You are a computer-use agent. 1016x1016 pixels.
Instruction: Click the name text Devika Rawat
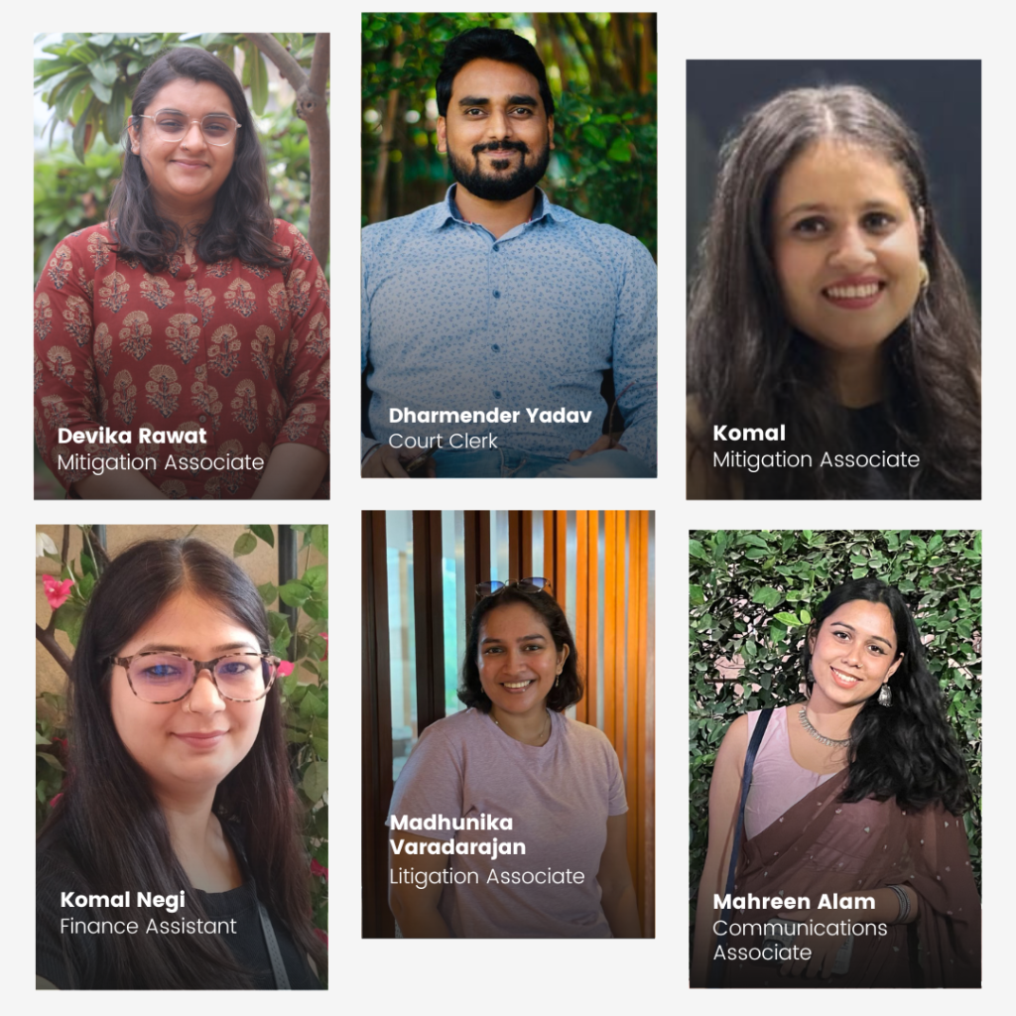tap(132, 436)
